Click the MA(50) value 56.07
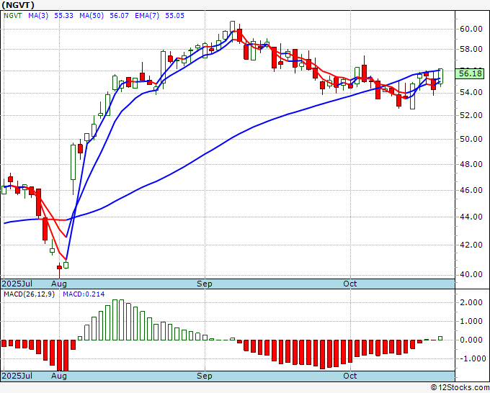Viewport: 490px width, 393px height. (x=119, y=16)
